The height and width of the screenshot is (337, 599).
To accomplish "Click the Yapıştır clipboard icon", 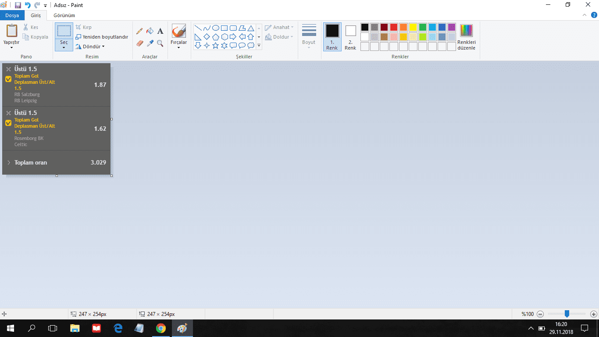I will point(11,31).
